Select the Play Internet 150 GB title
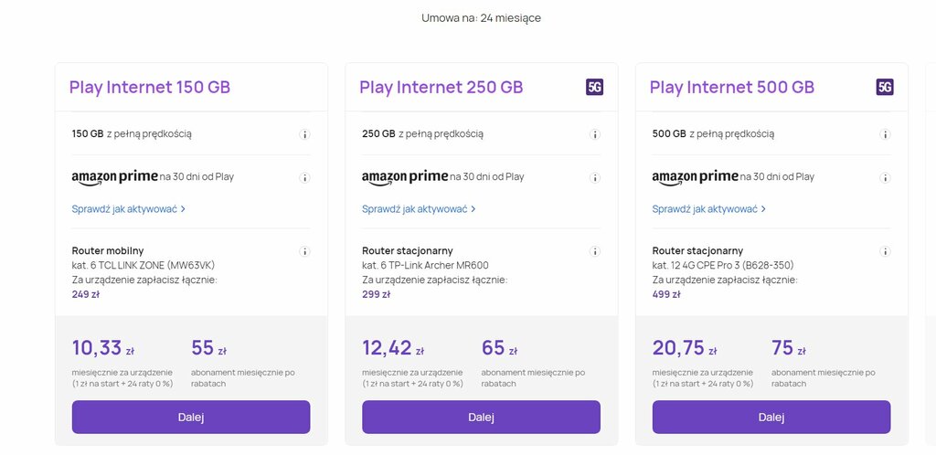 [150, 87]
